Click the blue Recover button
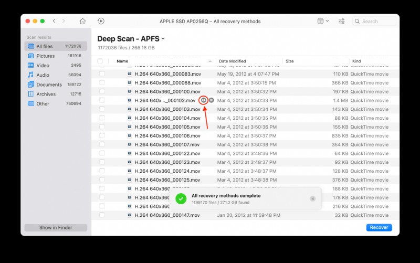This screenshot has height=263, width=420. (379, 227)
